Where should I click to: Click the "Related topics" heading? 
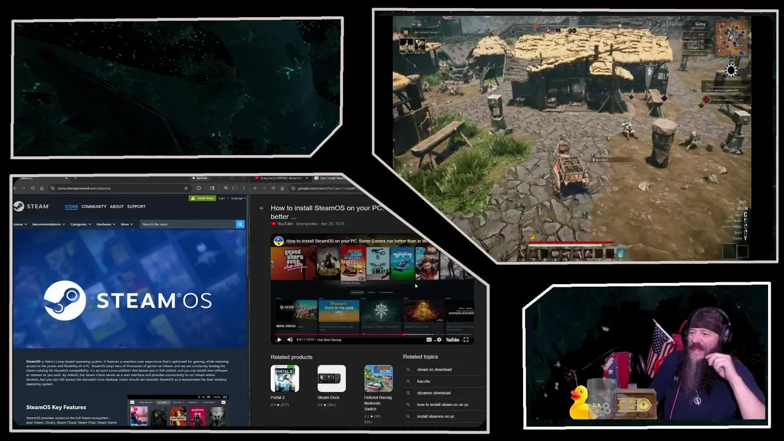(421, 356)
